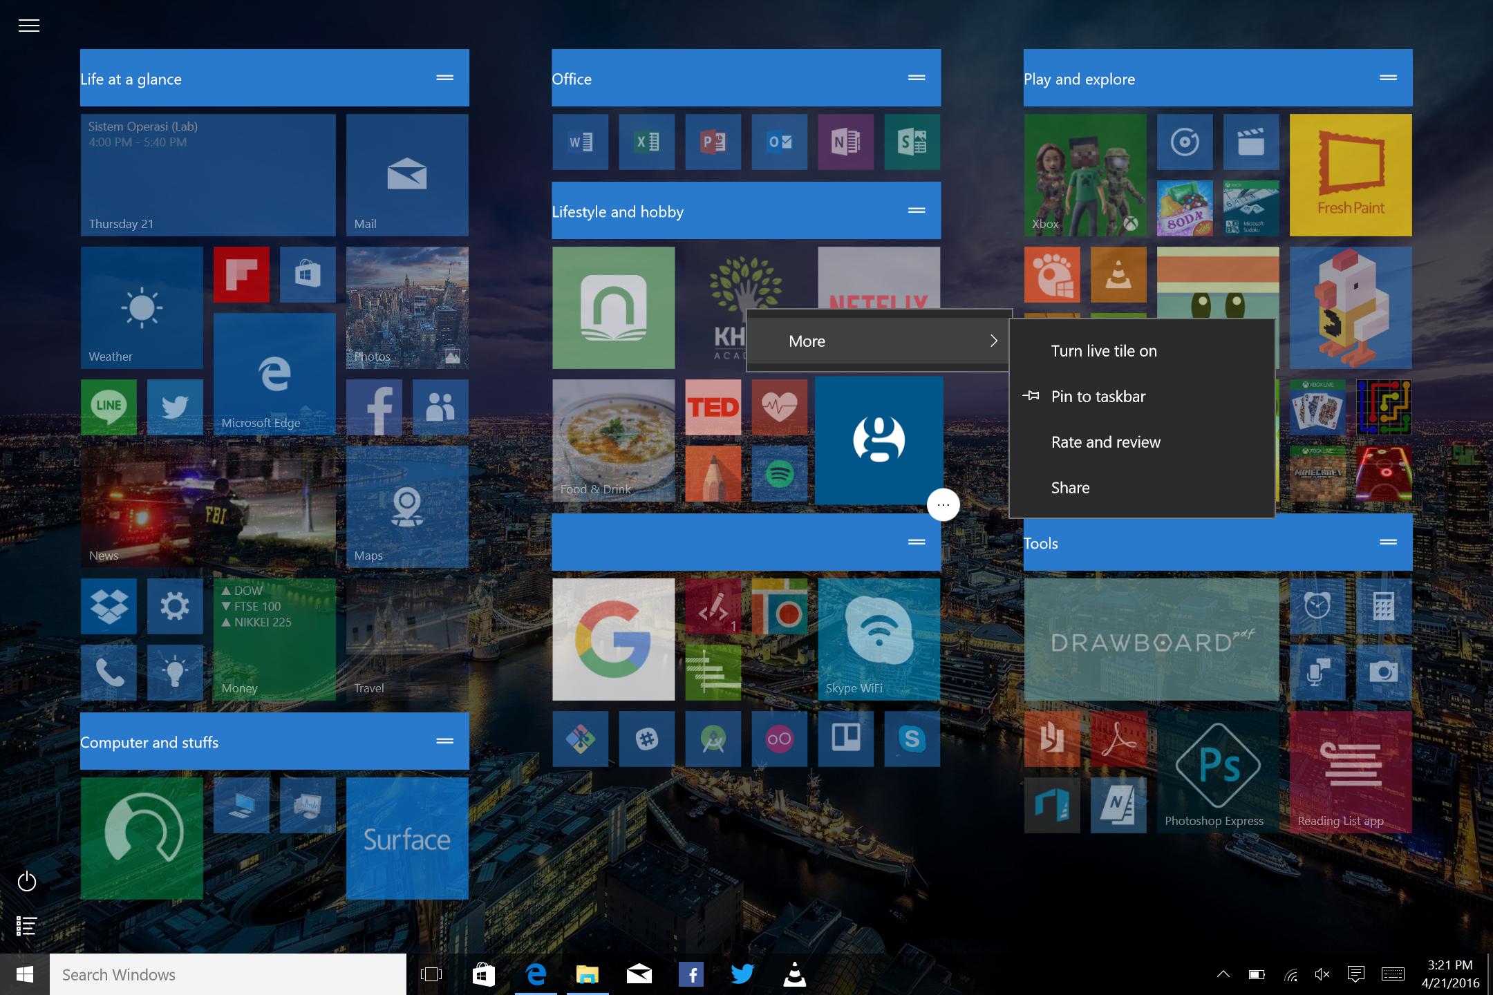Open the Outlook tile

tap(779, 142)
